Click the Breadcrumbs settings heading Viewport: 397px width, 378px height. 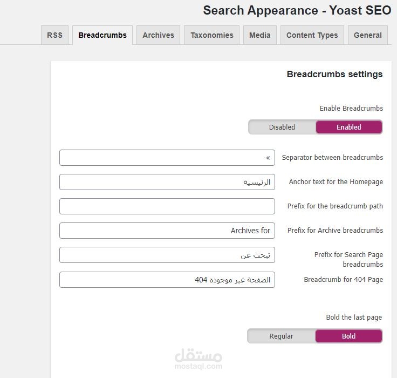click(x=334, y=75)
